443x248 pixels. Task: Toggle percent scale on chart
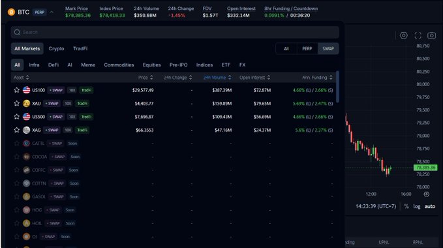coord(406,206)
